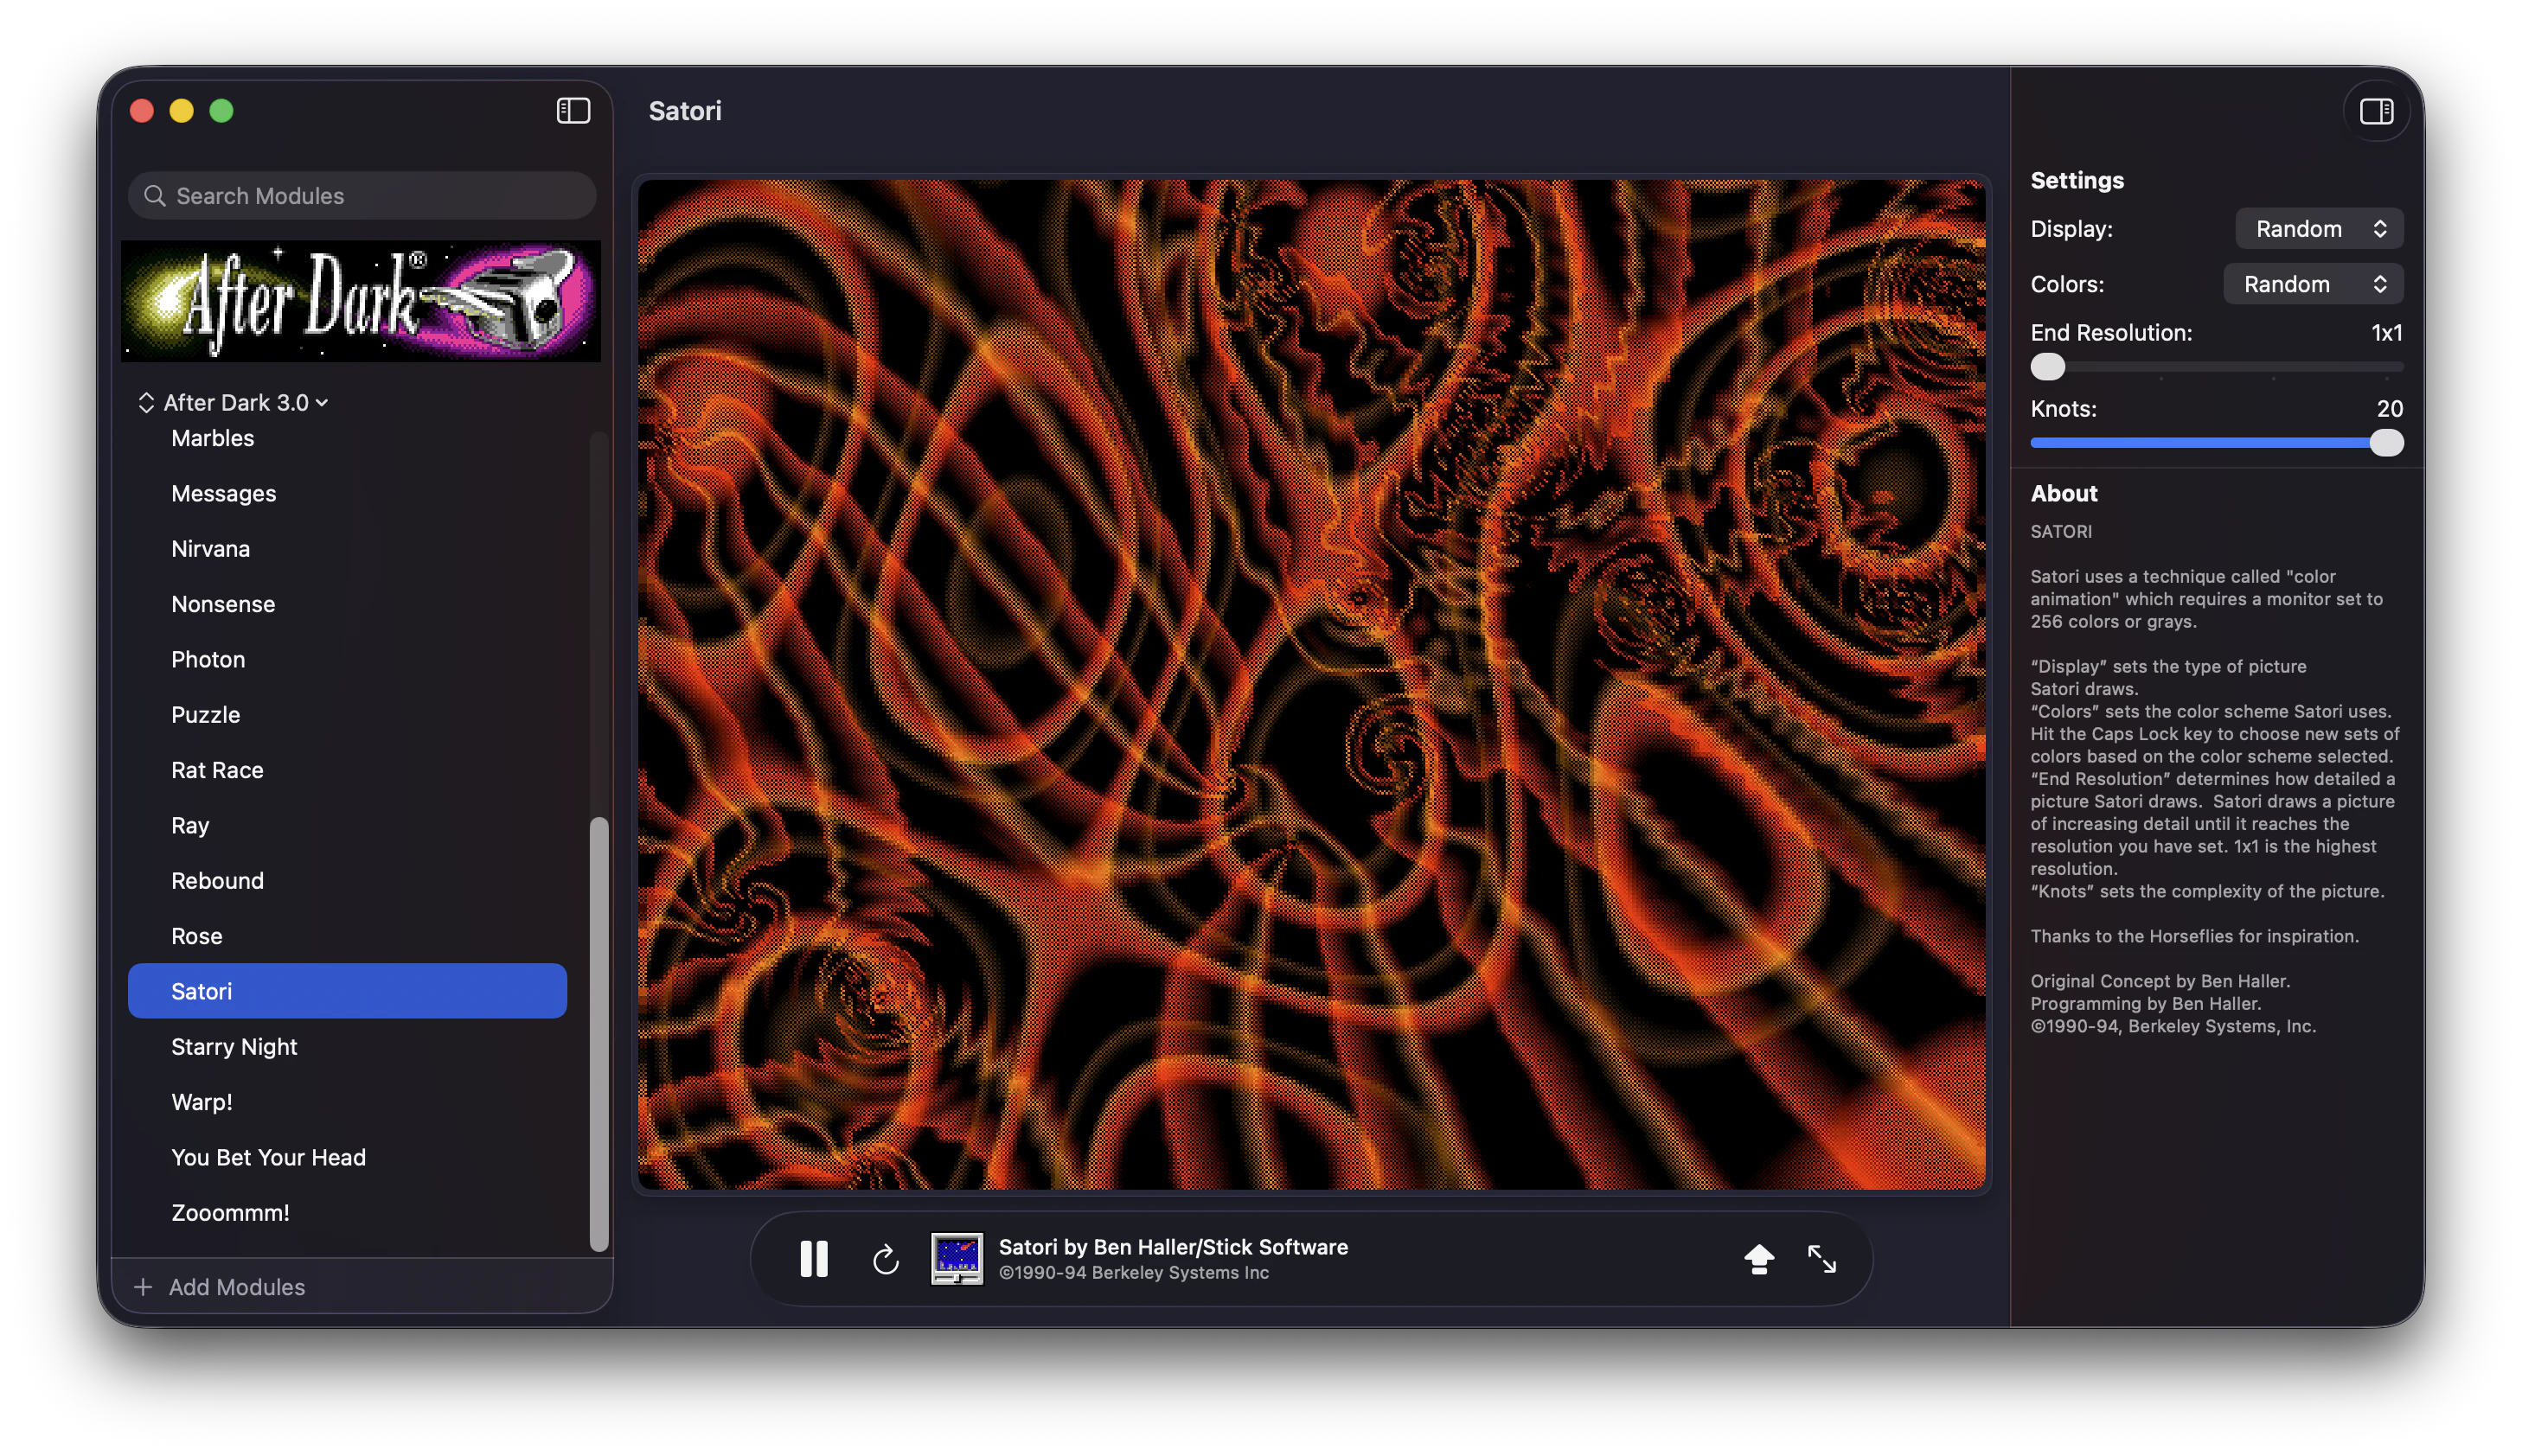This screenshot has width=2522, height=1456.
Task: Select the Rose module
Action: click(347, 936)
